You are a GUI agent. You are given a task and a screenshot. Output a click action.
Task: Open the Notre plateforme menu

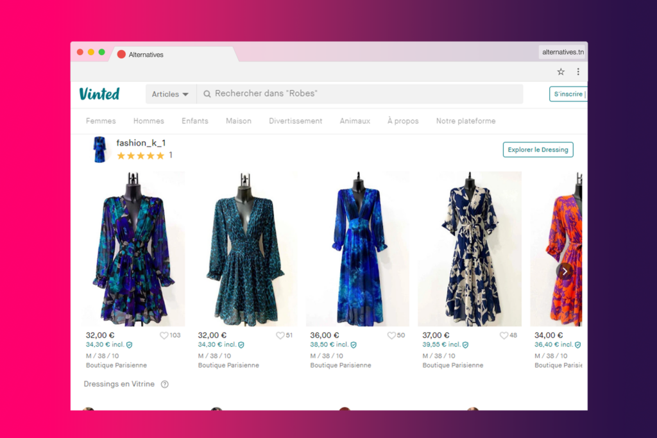(466, 121)
